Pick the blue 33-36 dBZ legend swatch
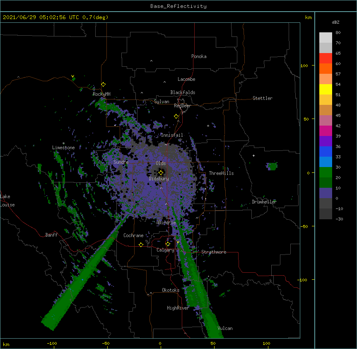 (x=326, y=151)
